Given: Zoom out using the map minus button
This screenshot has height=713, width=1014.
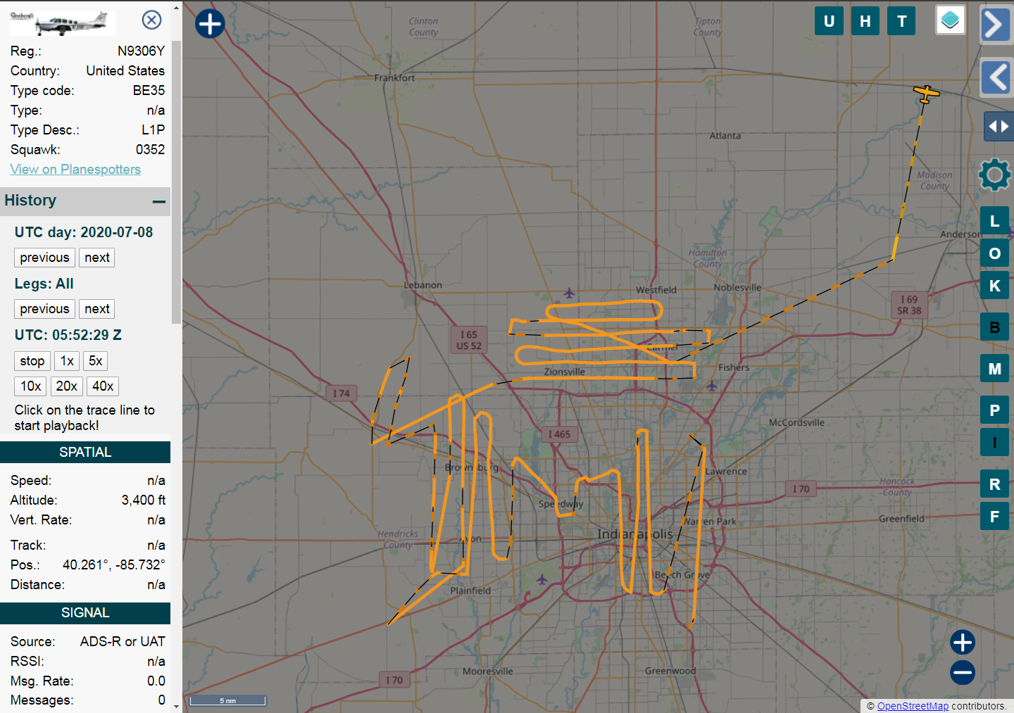Looking at the screenshot, I should coord(962,673).
